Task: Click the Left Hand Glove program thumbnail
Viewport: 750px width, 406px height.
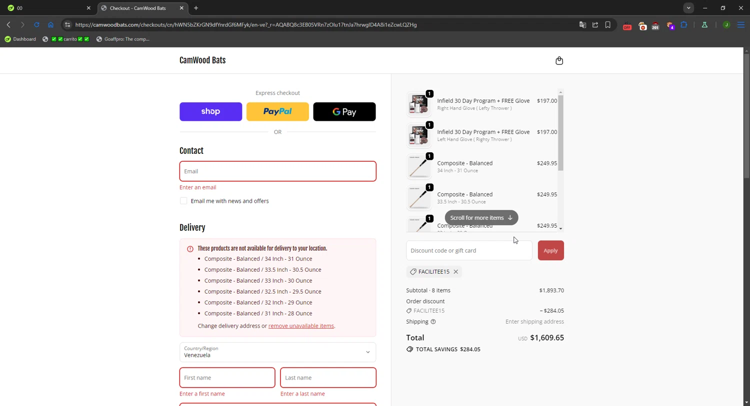Action: click(x=418, y=135)
